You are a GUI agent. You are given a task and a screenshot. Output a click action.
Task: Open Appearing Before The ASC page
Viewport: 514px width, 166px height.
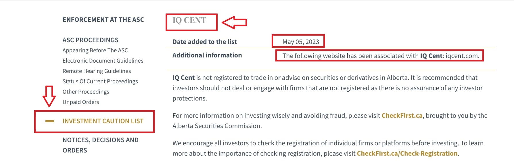(x=95, y=50)
